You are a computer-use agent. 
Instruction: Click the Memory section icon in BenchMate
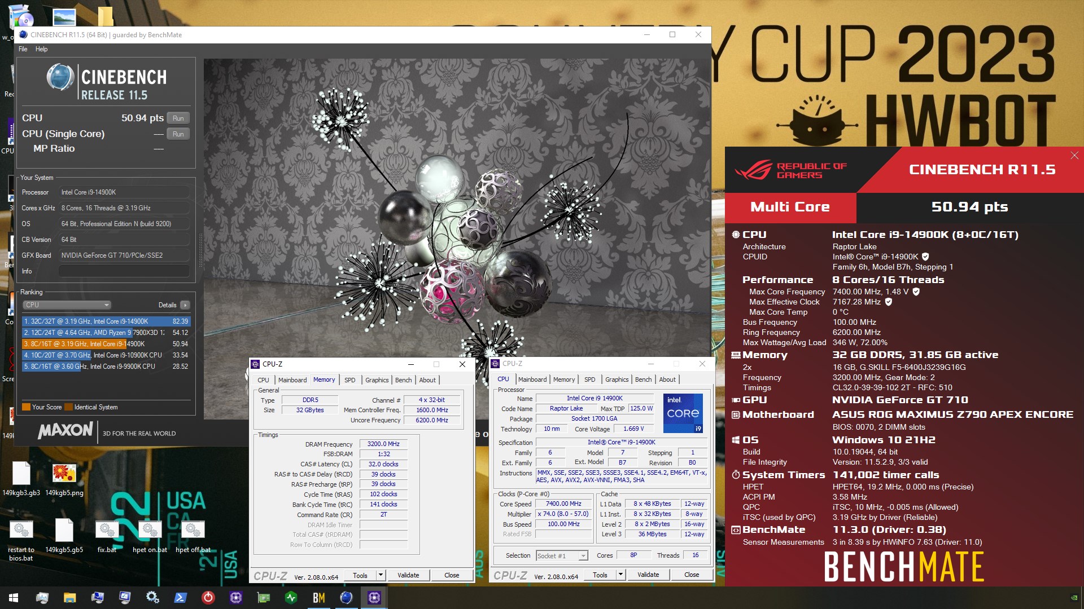[x=736, y=355]
